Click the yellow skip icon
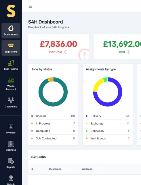 click(x=11, y=45)
